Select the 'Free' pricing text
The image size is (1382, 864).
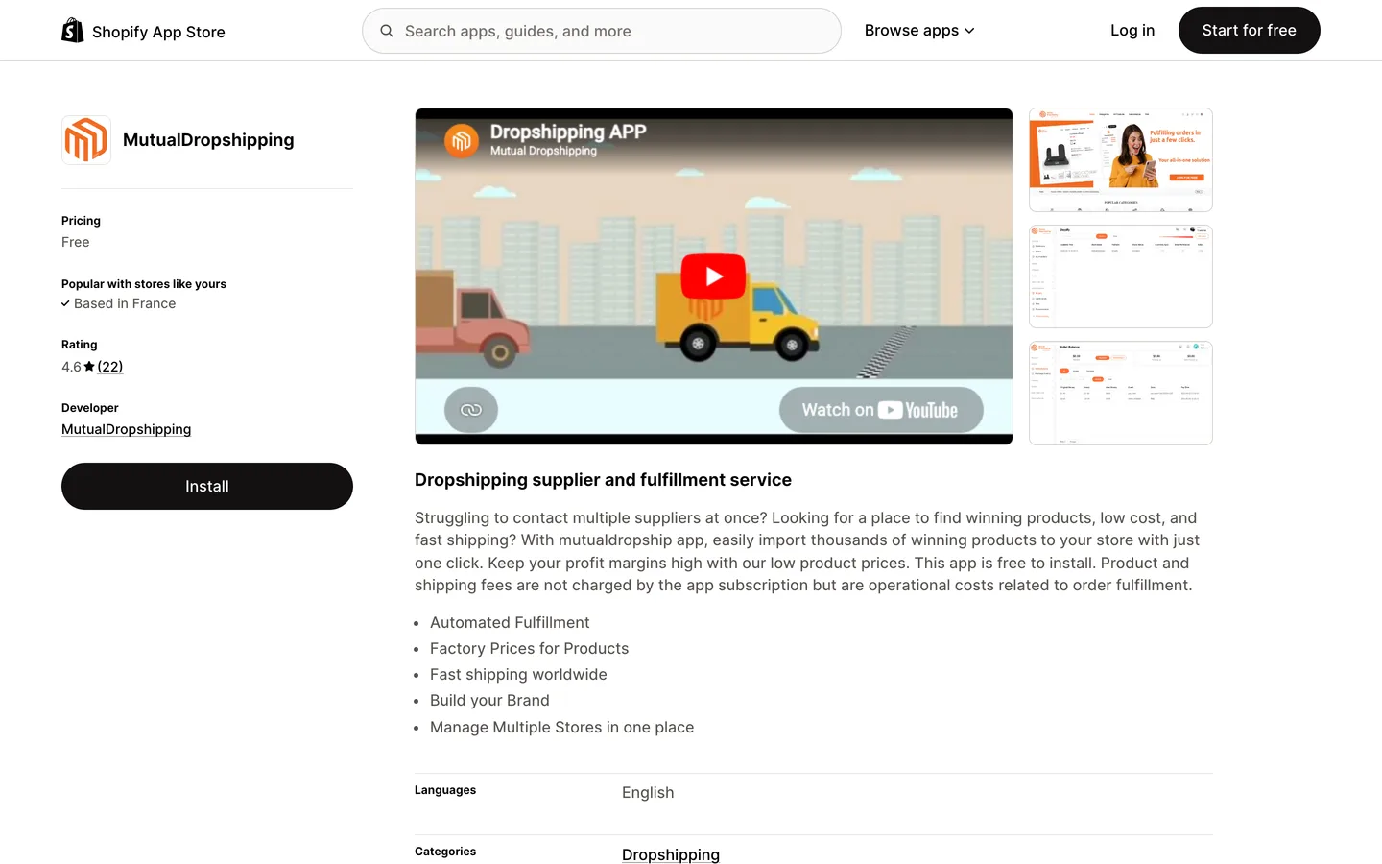pos(76,242)
